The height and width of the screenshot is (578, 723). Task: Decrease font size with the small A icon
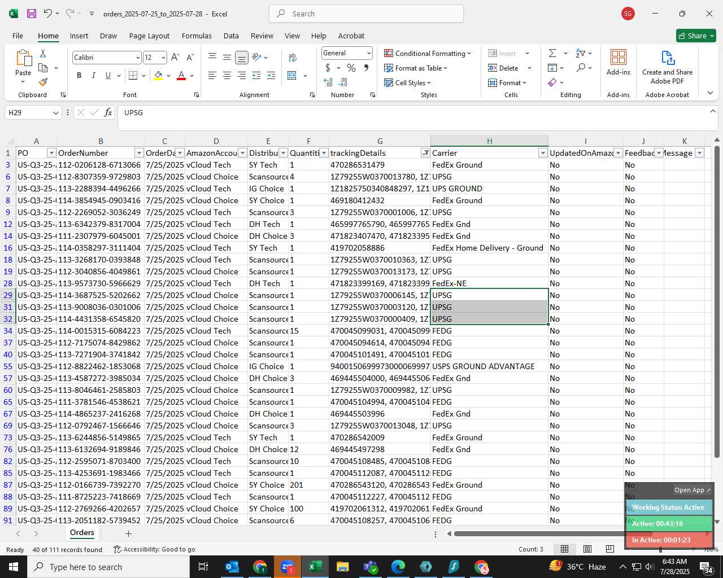point(190,58)
